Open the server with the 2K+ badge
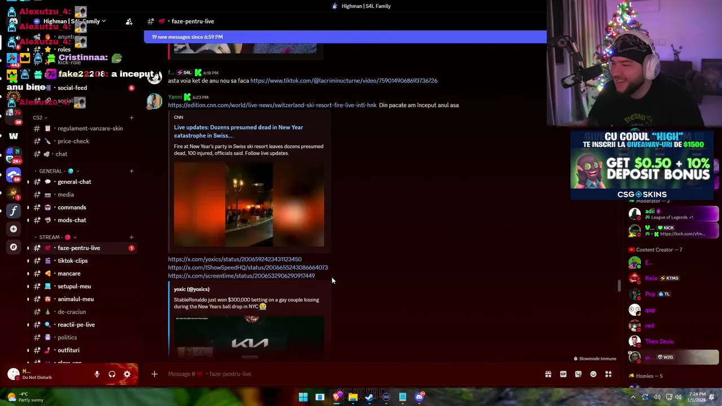This screenshot has width=722, height=406. point(12,156)
